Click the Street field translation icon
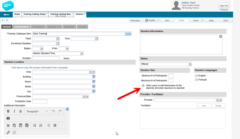The image size is (240, 139). [x=94, y=86]
